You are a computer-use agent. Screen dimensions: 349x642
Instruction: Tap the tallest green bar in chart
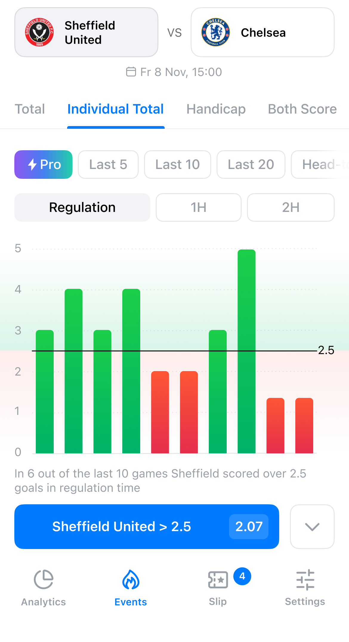247,351
